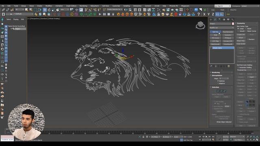Open the Edit menu

pos(9,6)
